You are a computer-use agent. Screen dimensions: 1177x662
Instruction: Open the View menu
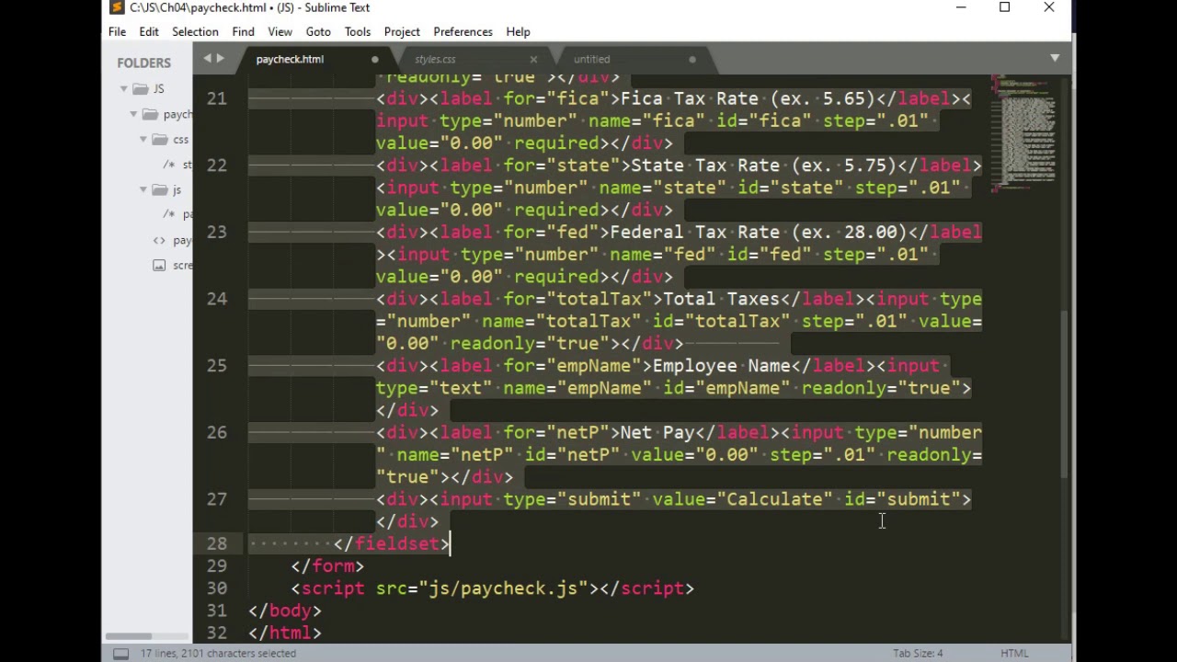[280, 31]
